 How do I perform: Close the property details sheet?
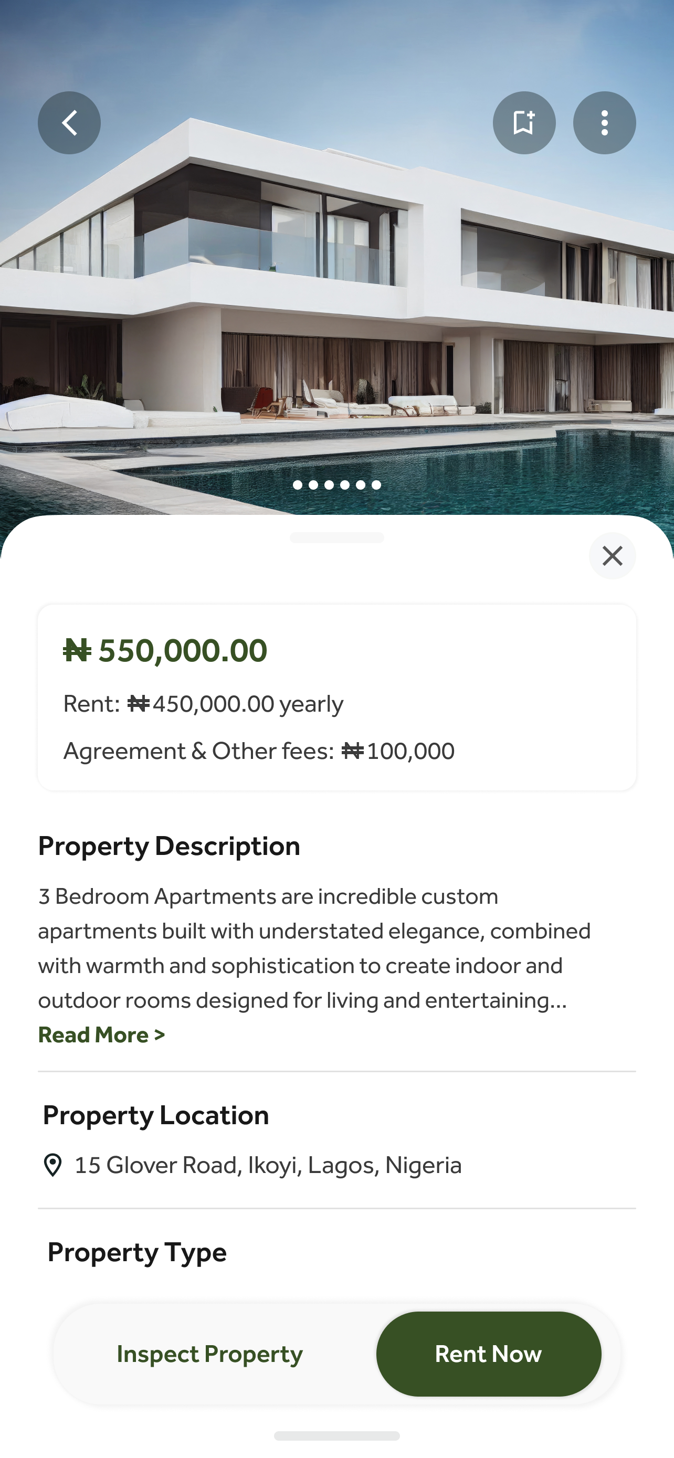pos(612,556)
